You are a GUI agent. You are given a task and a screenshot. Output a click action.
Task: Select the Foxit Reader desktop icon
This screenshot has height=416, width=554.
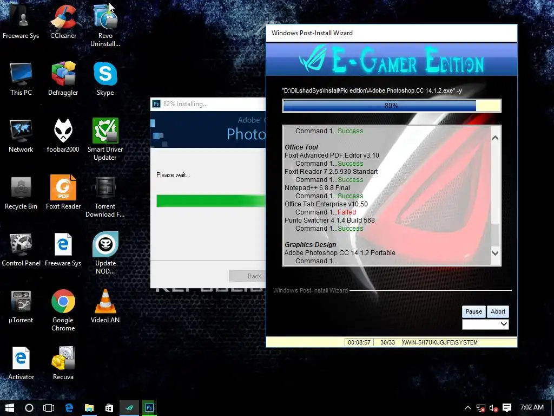click(x=63, y=192)
